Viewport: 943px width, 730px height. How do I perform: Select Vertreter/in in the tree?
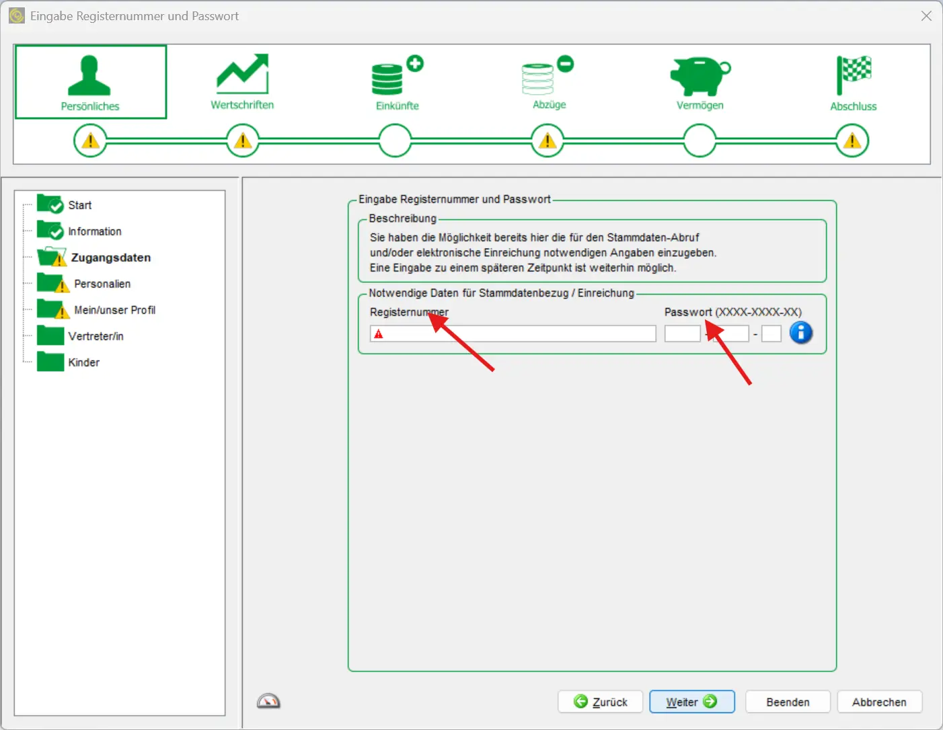click(x=96, y=336)
